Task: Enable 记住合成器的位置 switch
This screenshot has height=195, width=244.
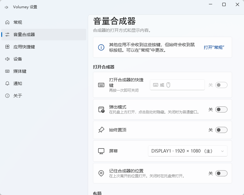Action: (x=221, y=173)
